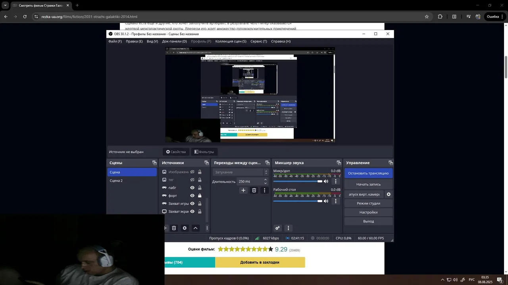Adjust Рабочий стол volume slider
The image size is (508, 285).
(298, 201)
